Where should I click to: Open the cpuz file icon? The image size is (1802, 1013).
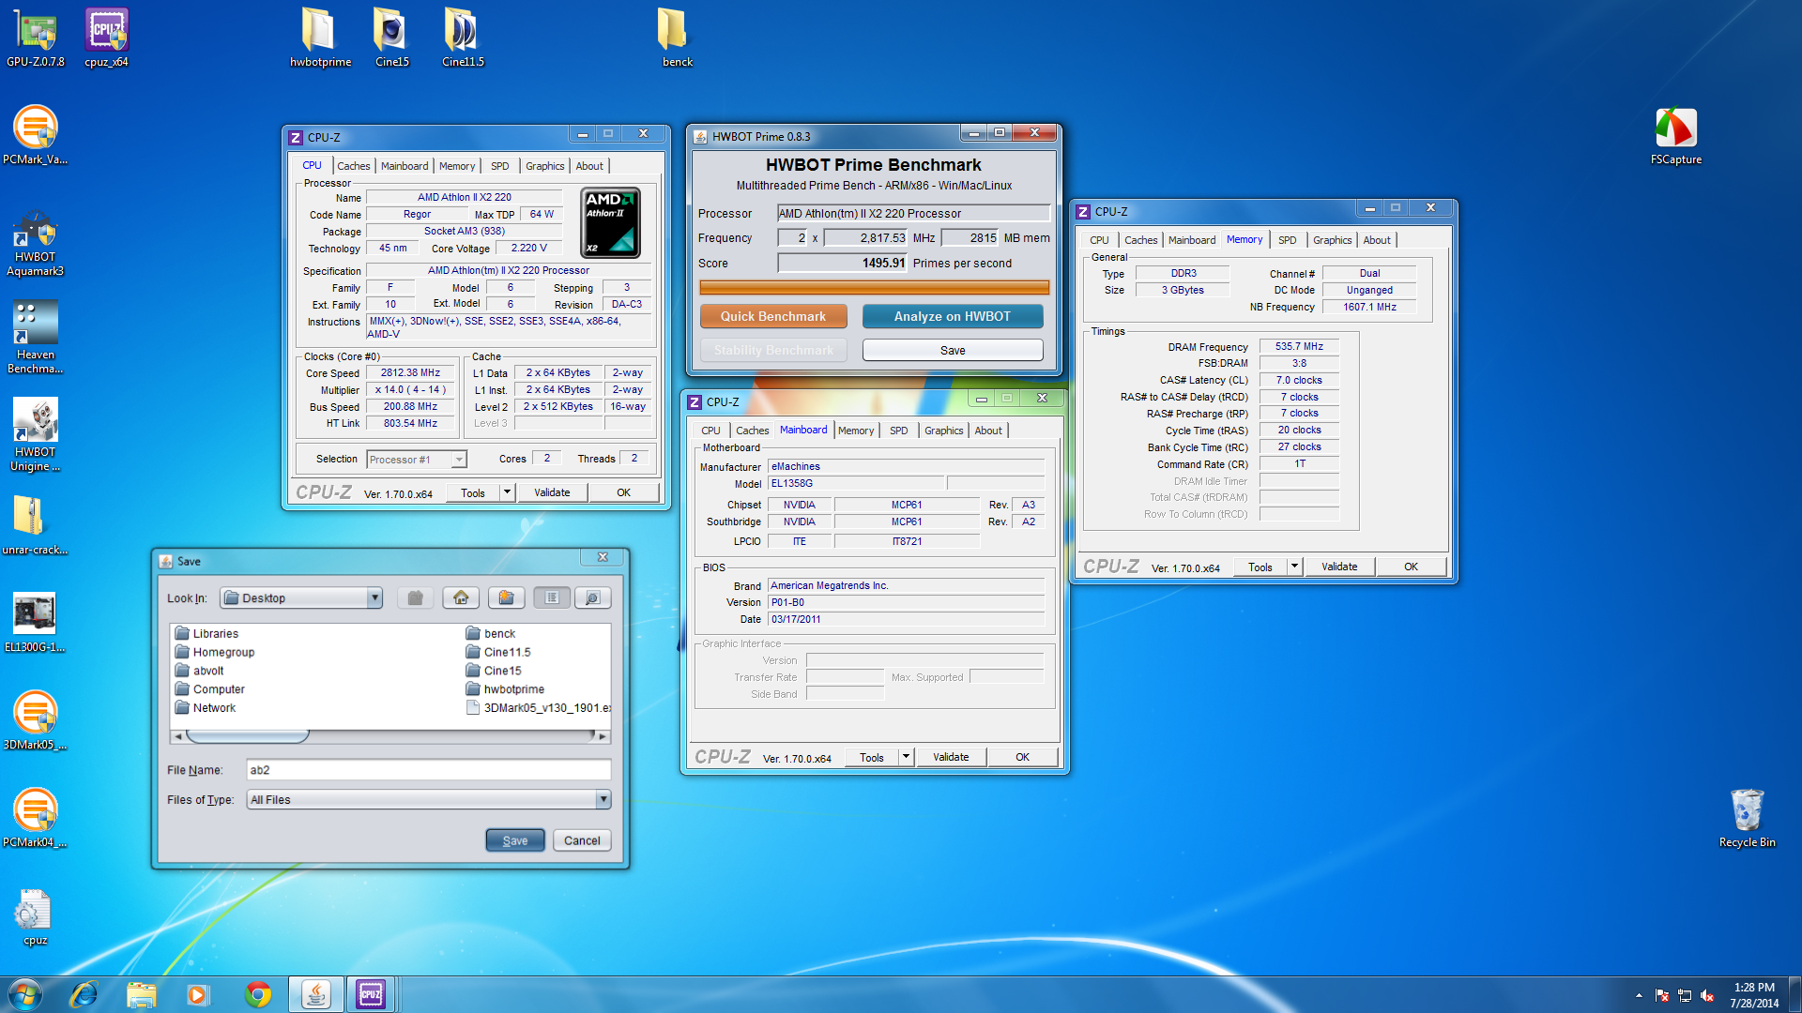tap(36, 917)
